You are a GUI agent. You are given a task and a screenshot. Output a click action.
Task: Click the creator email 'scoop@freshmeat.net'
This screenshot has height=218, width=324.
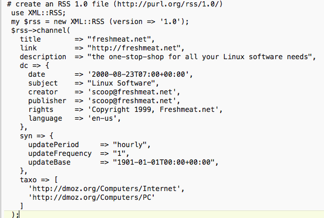[x=132, y=92]
